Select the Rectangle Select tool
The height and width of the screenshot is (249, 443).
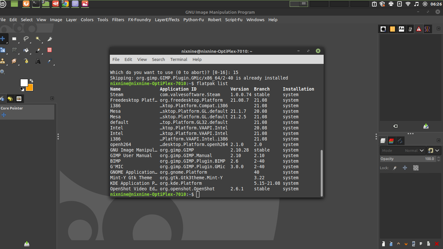14,39
